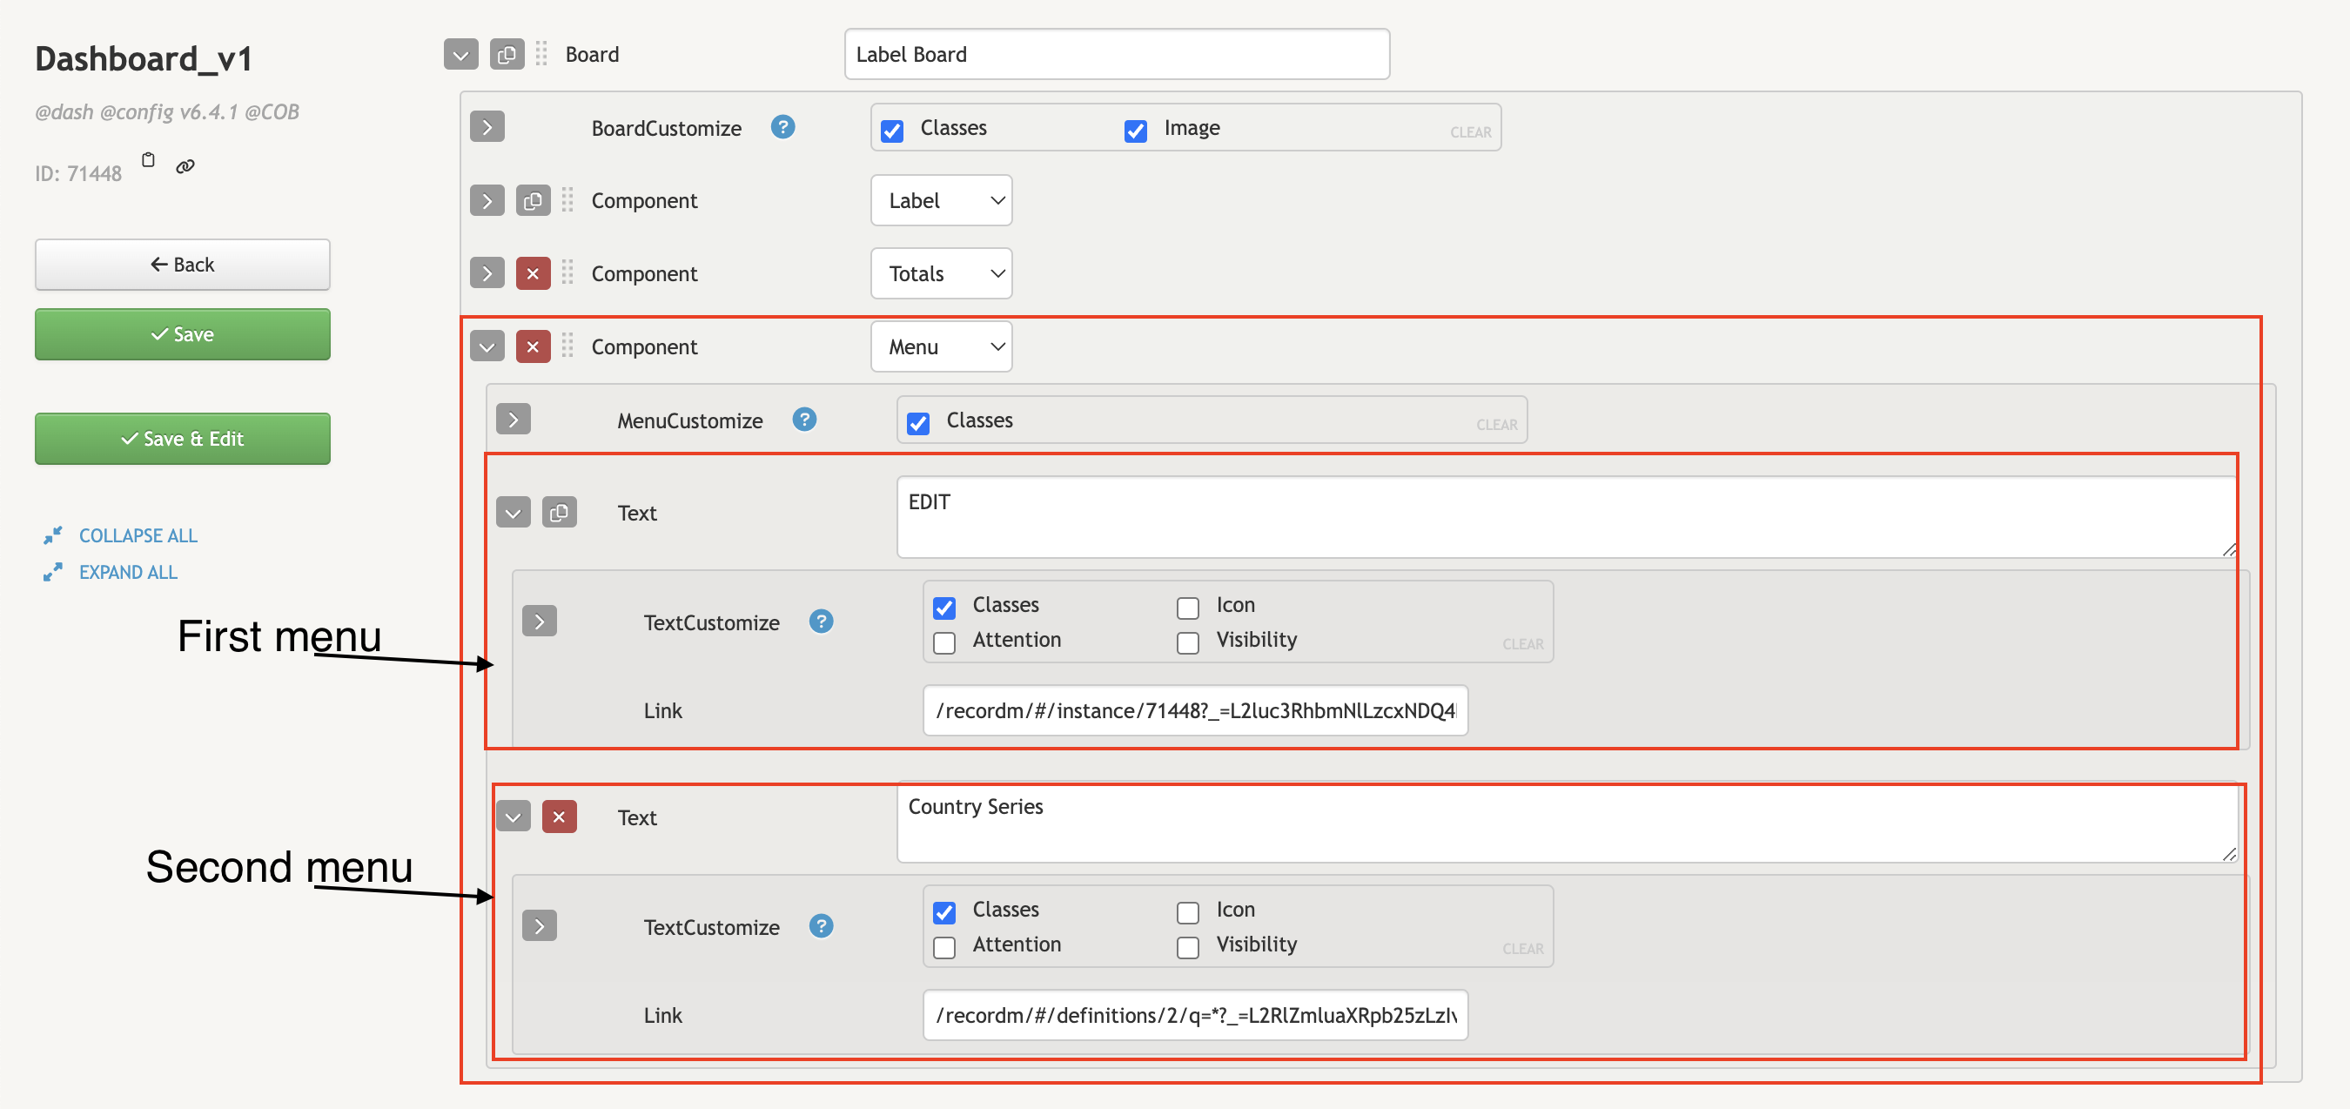Image resolution: width=2350 pixels, height=1109 pixels.
Task: Remove the Menu component with red X
Action: [533, 346]
